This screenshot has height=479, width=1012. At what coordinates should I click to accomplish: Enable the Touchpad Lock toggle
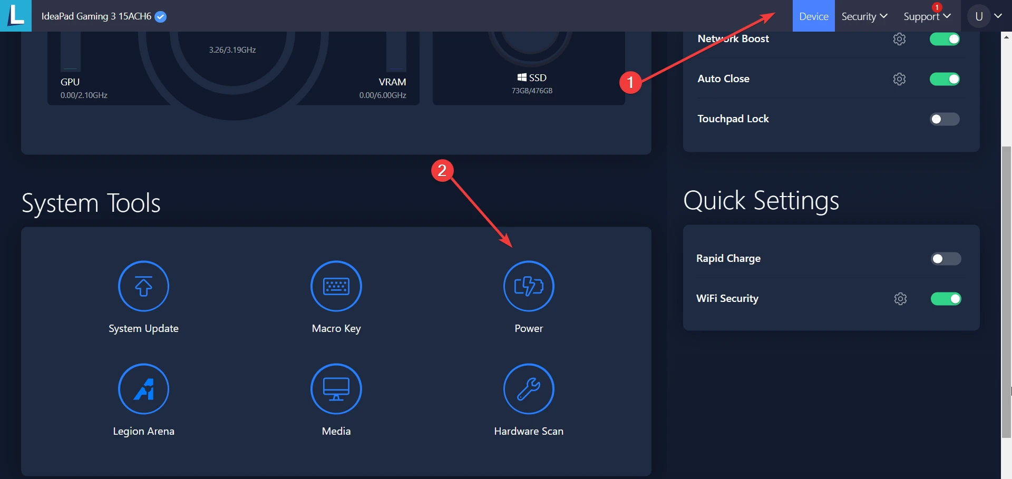(945, 119)
